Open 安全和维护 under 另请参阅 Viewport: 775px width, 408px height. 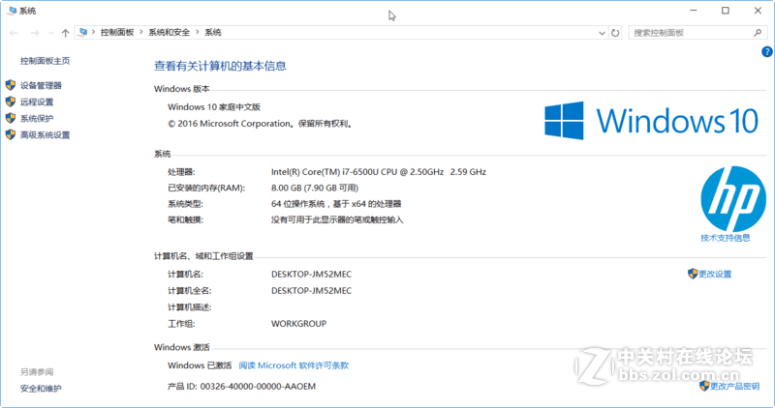41,389
